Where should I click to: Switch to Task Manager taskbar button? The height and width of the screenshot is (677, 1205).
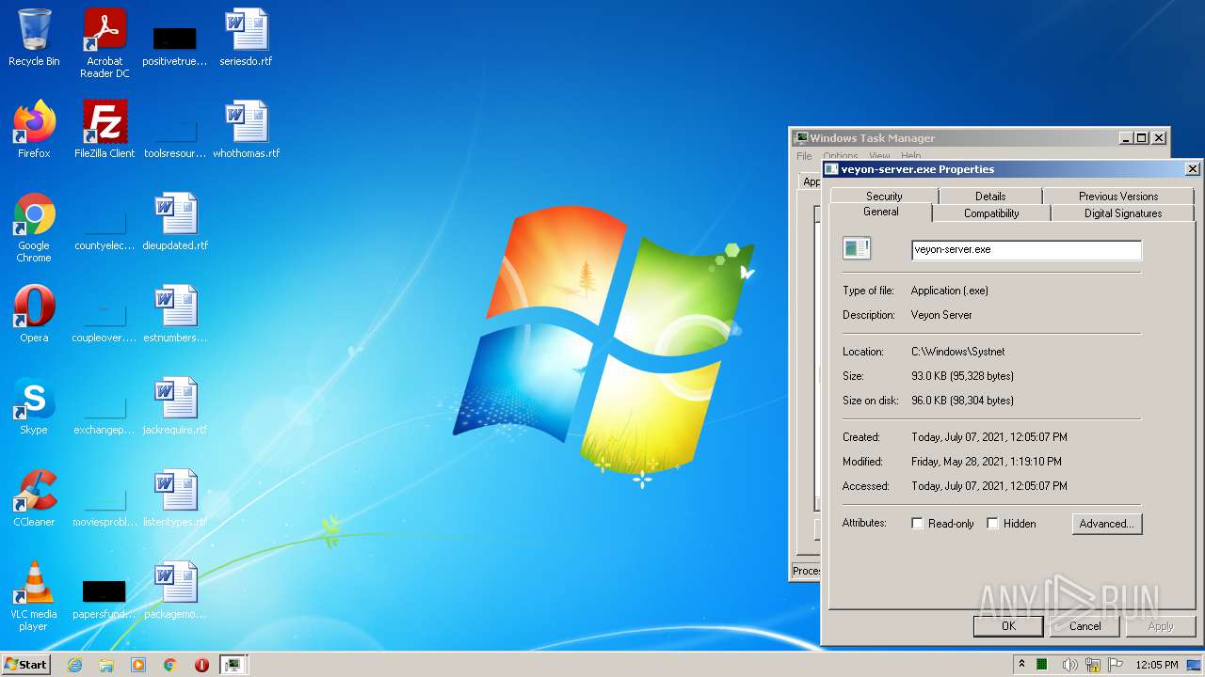233,665
